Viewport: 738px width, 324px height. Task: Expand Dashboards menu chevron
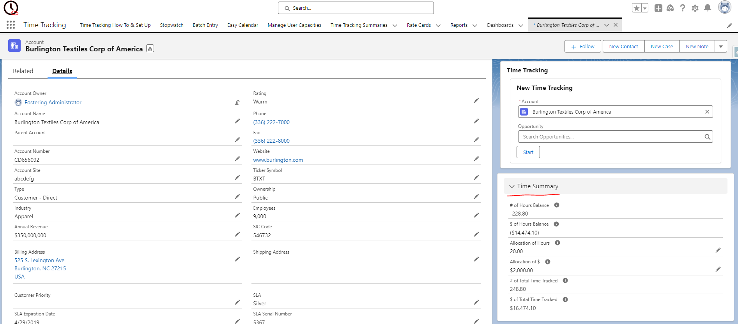(x=521, y=25)
